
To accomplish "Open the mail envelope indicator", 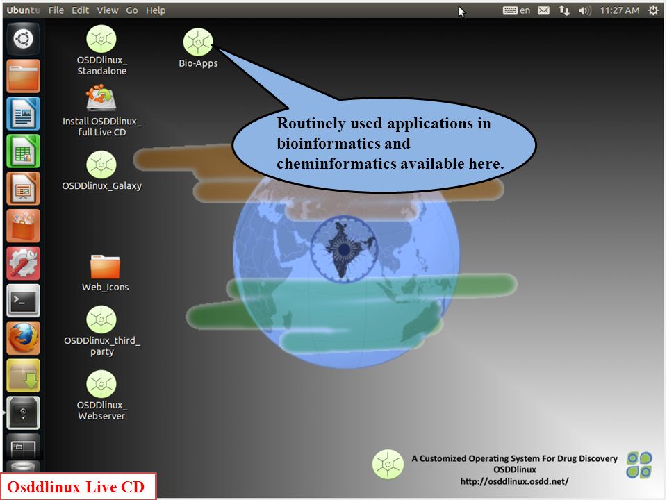I will coord(543,10).
